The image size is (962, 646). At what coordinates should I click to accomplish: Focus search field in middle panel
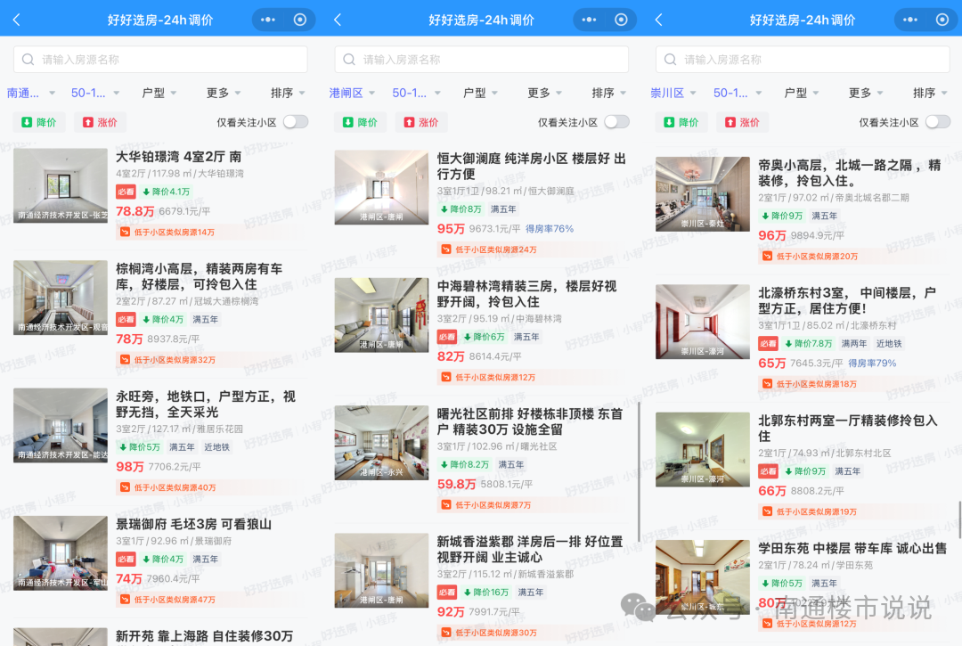click(482, 60)
